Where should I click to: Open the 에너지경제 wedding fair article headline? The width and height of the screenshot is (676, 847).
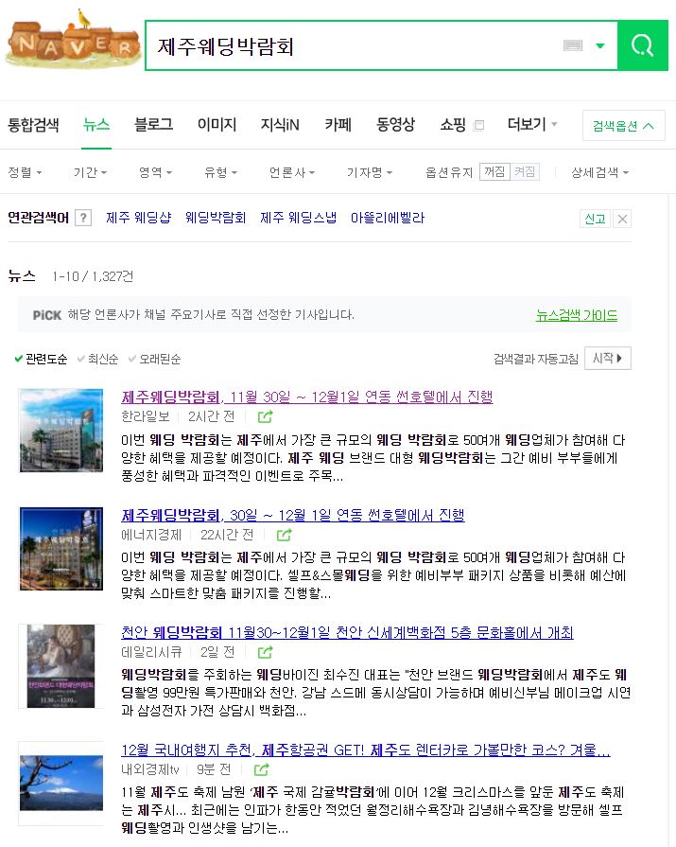293,516
